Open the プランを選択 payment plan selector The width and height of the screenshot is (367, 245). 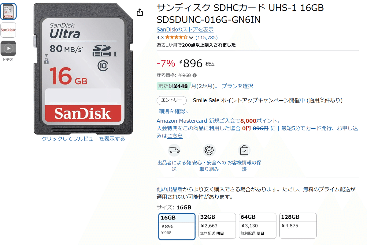pos(237,86)
